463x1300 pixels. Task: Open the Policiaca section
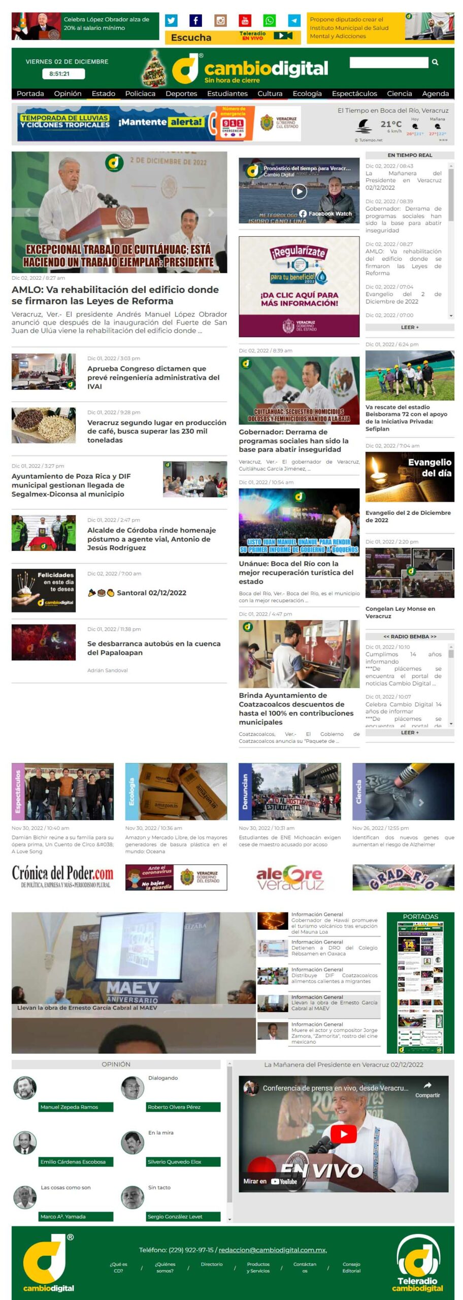(141, 93)
